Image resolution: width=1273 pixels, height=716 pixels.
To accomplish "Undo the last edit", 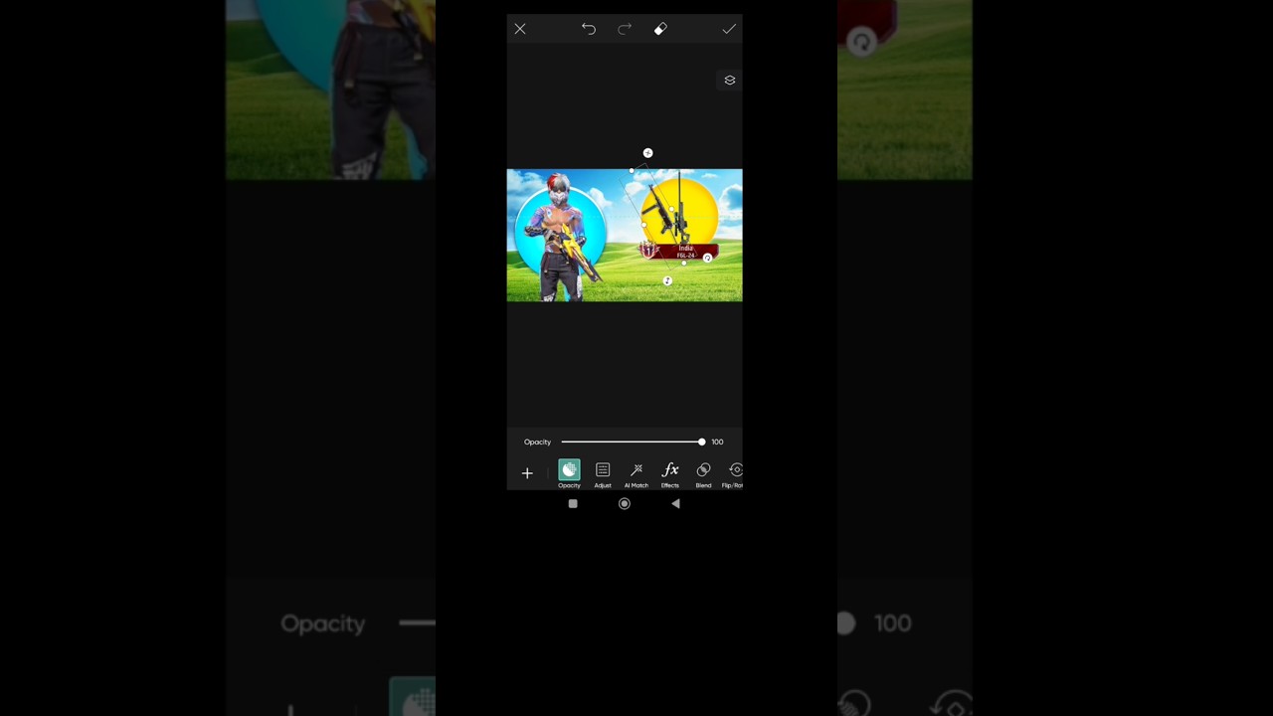I will [x=589, y=30].
